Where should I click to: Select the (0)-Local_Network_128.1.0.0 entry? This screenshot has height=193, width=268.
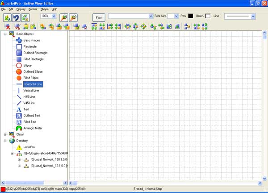coord(49,159)
